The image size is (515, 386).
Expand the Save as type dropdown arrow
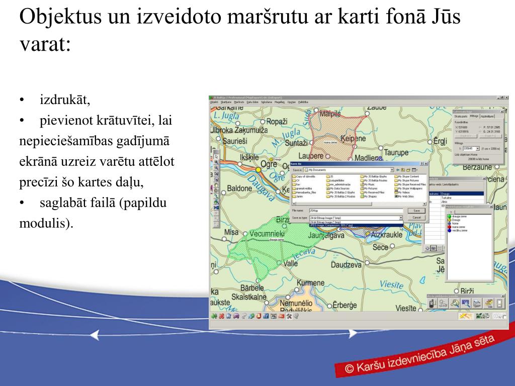(401, 218)
